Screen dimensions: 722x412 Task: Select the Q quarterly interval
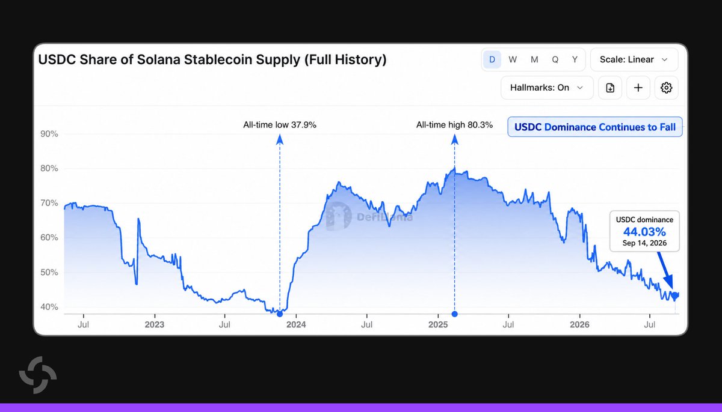pos(555,59)
